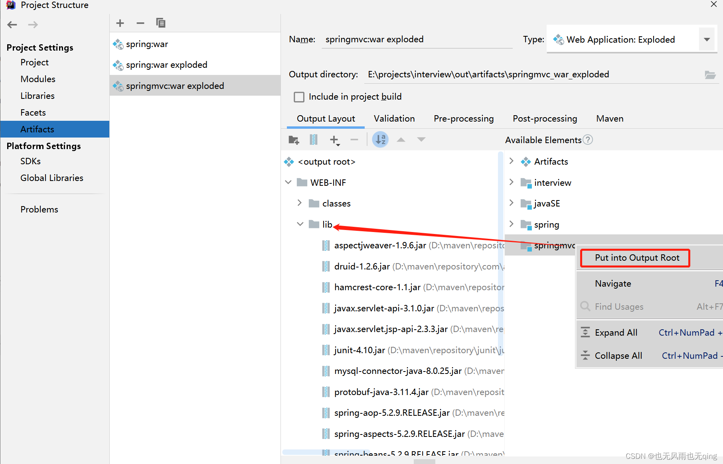The height and width of the screenshot is (464, 723).
Task: Click the javaSE module icon
Action: pyautogui.click(x=526, y=204)
